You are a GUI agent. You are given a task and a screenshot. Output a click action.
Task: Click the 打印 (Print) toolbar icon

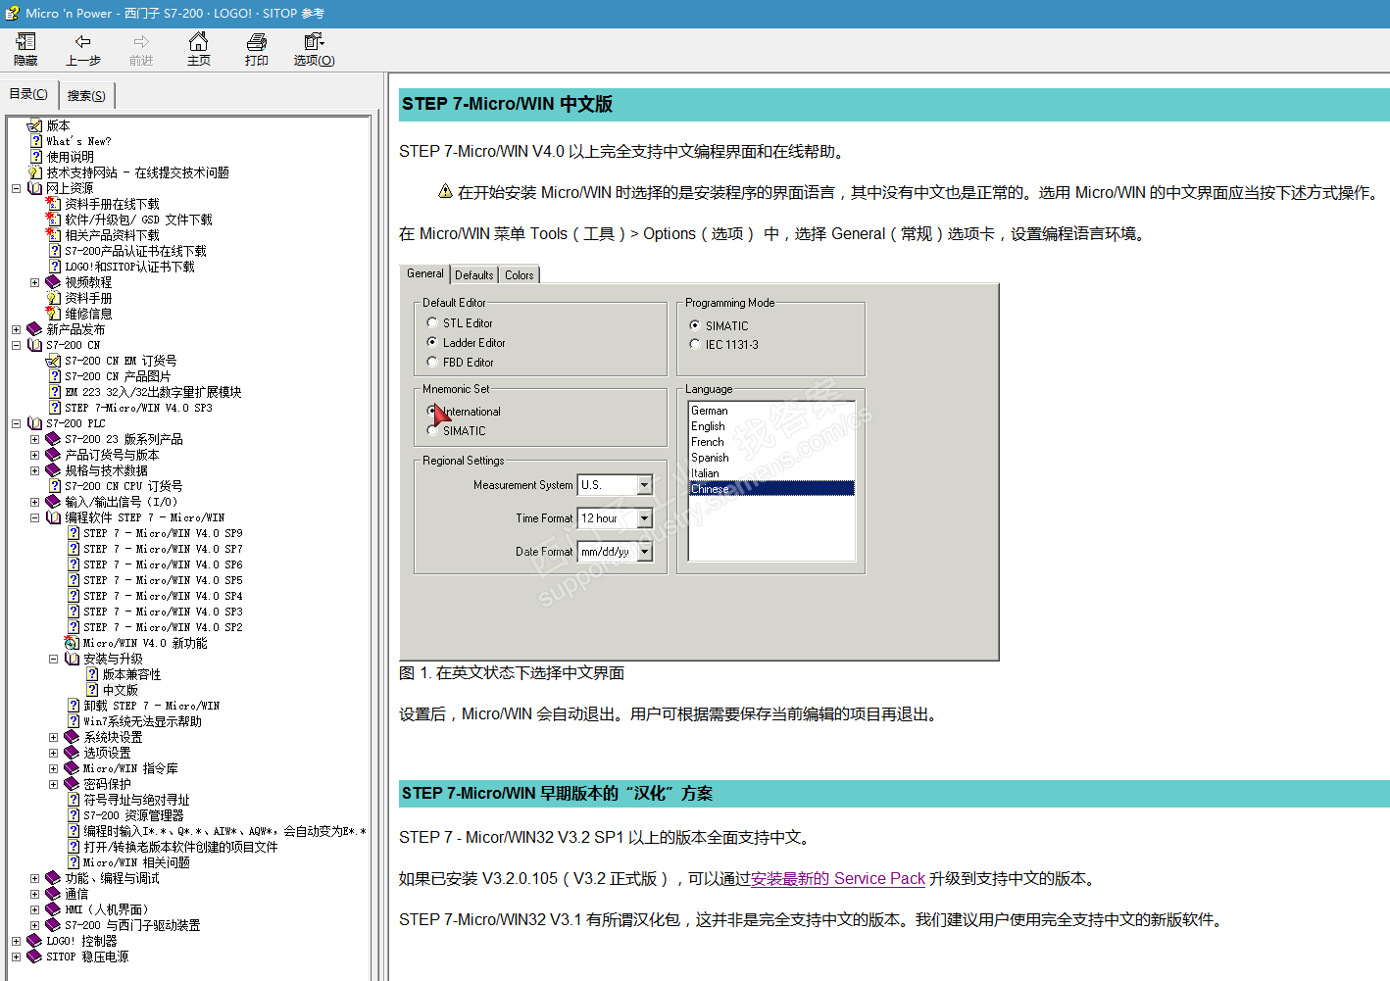point(257,49)
